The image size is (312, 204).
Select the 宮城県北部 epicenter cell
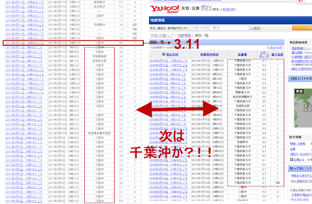(99, 61)
